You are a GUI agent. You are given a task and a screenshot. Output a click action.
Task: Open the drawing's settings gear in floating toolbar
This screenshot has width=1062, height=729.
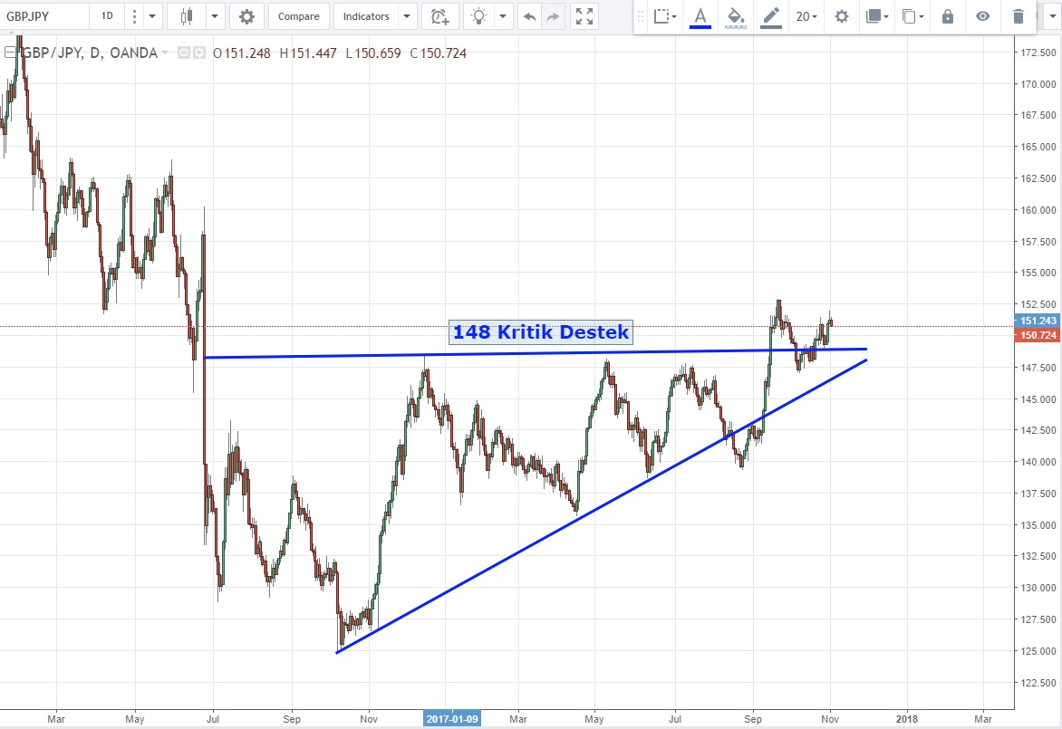[x=842, y=16]
